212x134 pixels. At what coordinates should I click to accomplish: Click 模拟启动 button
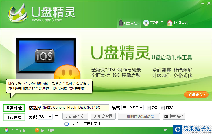174,116
